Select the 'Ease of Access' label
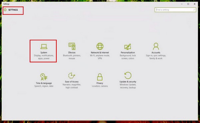 (x=72, y=82)
